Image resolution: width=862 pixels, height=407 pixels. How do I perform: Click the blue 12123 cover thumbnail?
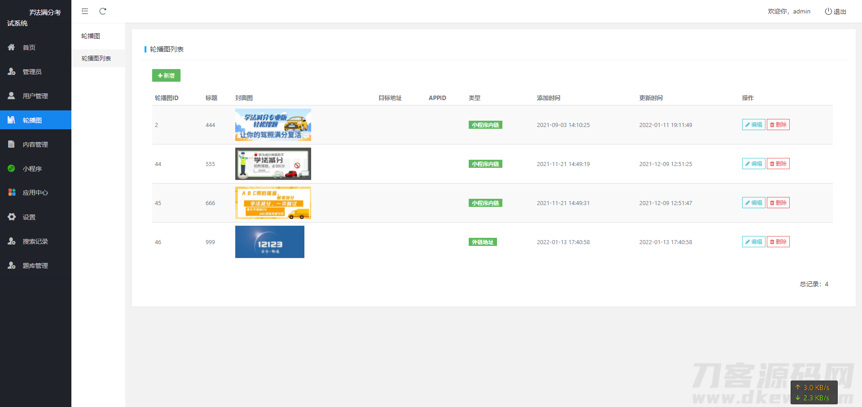269,242
